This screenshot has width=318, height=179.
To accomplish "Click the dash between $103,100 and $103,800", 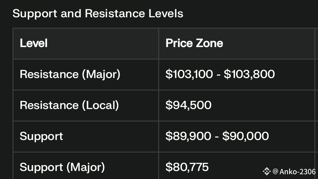I will click(x=218, y=74).
